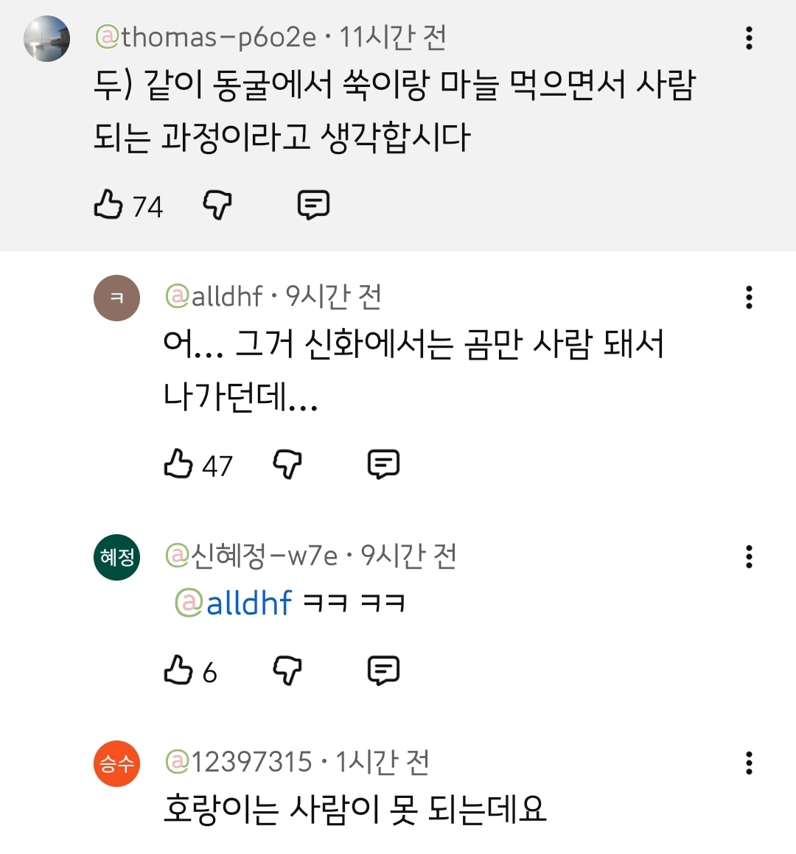Show more options for 12397315's reply

[x=749, y=763]
